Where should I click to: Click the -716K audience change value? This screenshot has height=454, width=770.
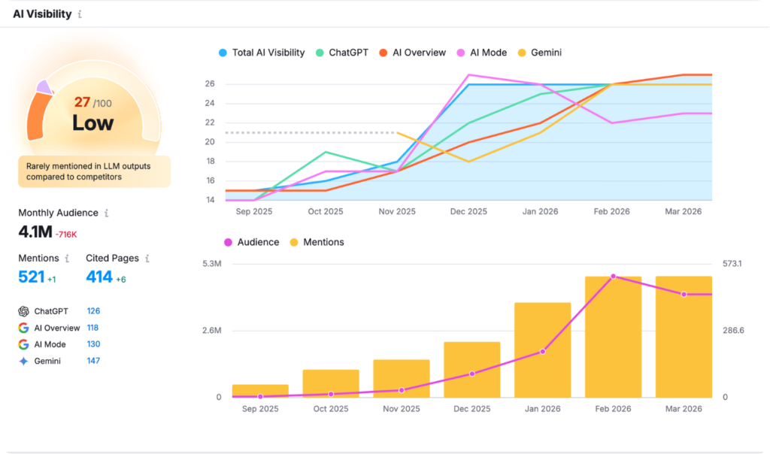point(66,235)
